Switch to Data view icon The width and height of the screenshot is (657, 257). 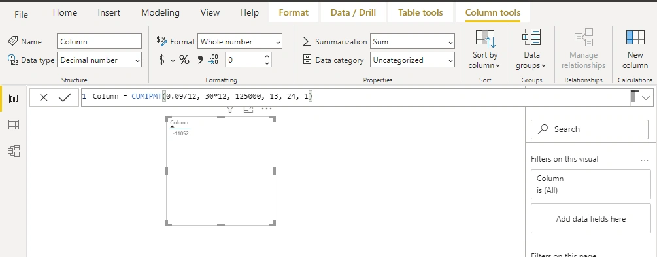point(14,124)
